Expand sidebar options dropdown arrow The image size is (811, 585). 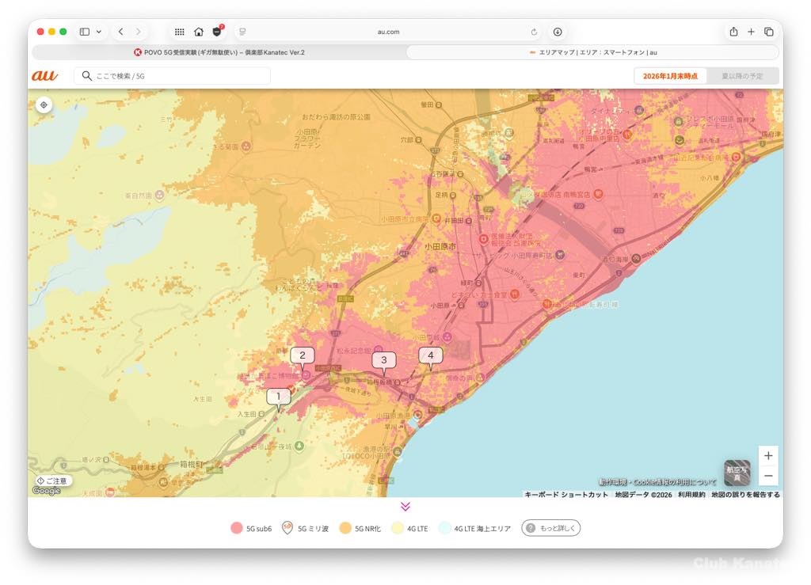point(99,32)
